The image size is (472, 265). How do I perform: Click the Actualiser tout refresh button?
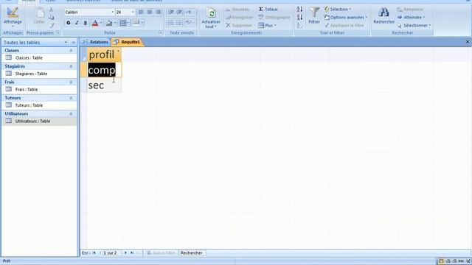[211, 18]
